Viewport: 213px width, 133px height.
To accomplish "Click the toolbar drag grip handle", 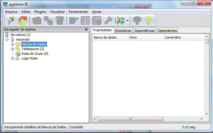I will (x=4, y=21).
